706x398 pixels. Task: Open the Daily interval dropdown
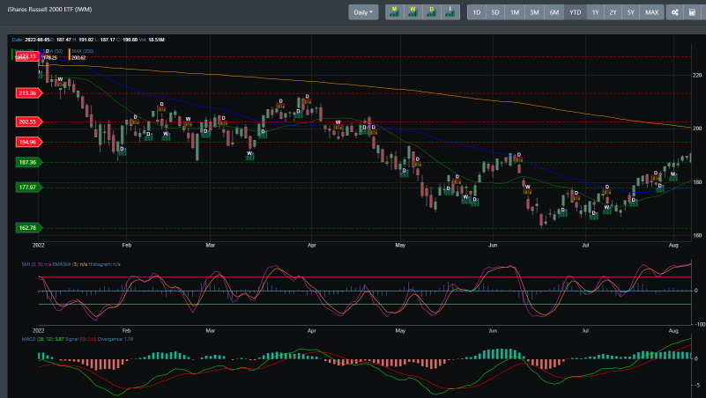click(363, 12)
